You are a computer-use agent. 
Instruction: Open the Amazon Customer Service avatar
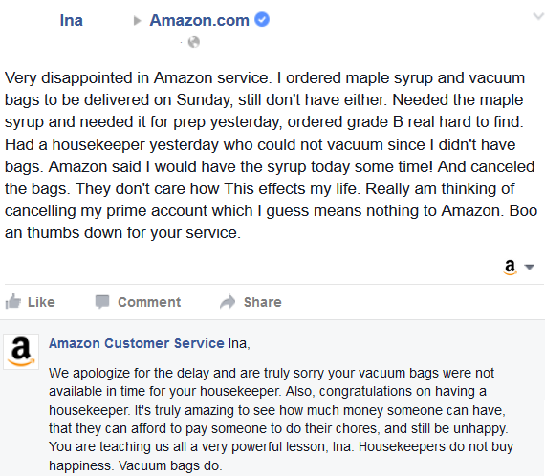(x=21, y=352)
